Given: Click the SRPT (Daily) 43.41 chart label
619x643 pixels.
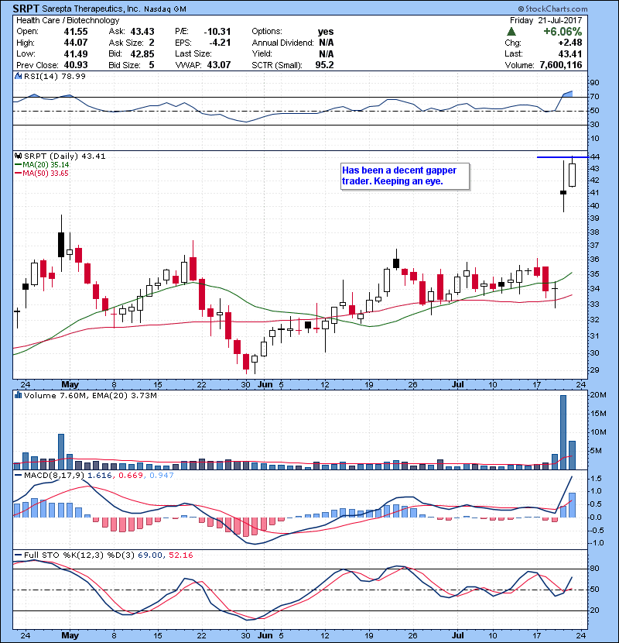Looking at the screenshot, I should 65,156.
